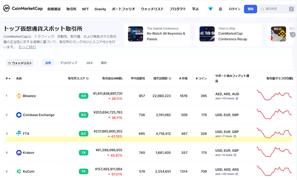Open the NFT menu

[x=85, y=9]
